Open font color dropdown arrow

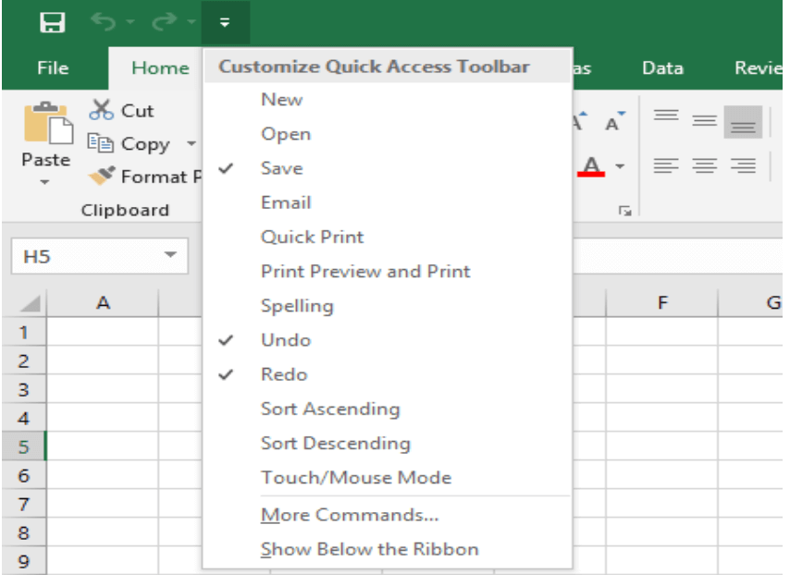coord(620,166)
